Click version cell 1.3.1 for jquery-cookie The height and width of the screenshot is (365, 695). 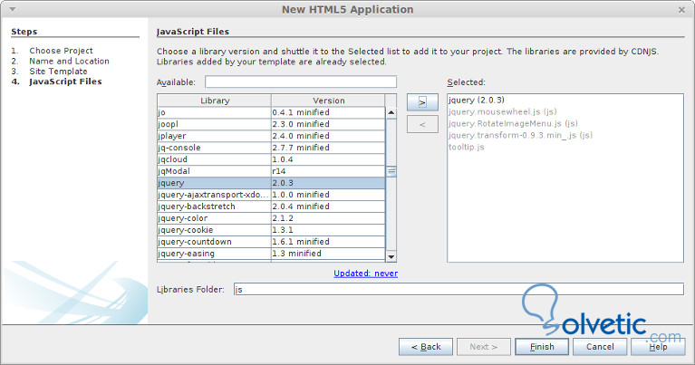click(328, 230)
